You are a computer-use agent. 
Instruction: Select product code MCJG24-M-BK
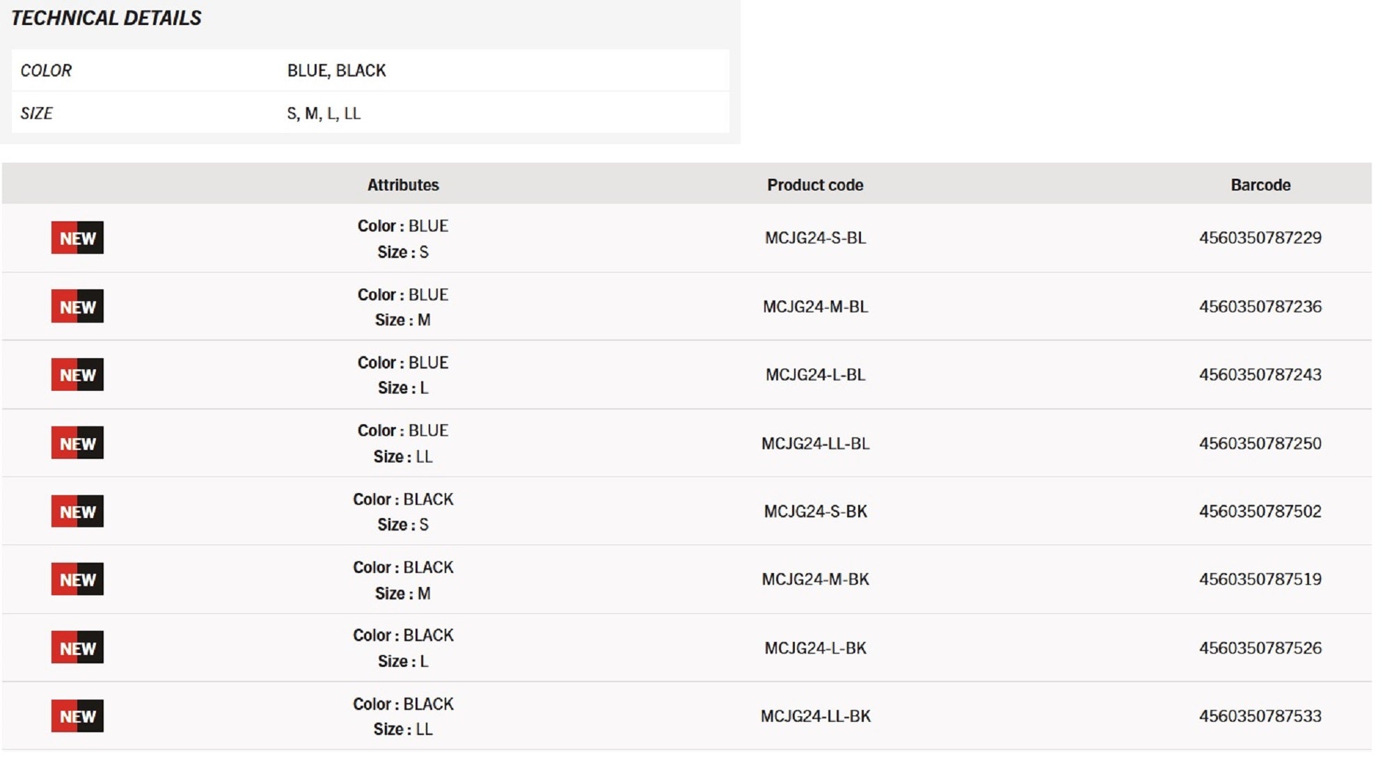pos(815,579)
